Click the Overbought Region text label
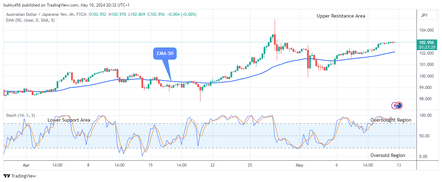442x182 pixels. point(391,120)
